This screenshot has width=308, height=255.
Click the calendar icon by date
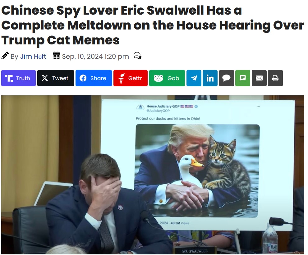[x=56, y=56]
